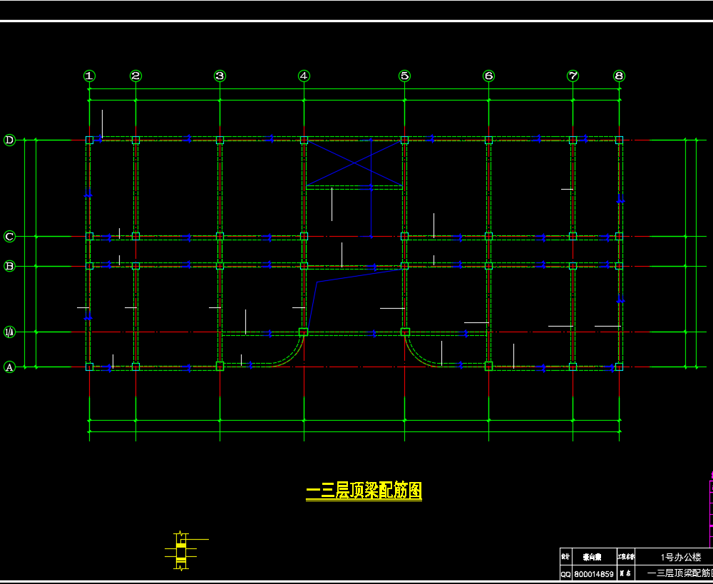Screen dimensions: 713x584
Task: Click grid axis bubble 8
Action: pyautogui.click(x=619, y=76)
